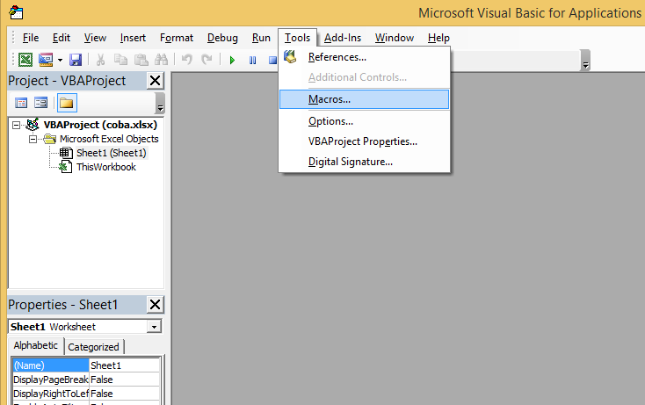The width and height of the screenshot is (645, 405).
Task: Select Microsoft Excel Objects folder
Action: coord(109,139)
